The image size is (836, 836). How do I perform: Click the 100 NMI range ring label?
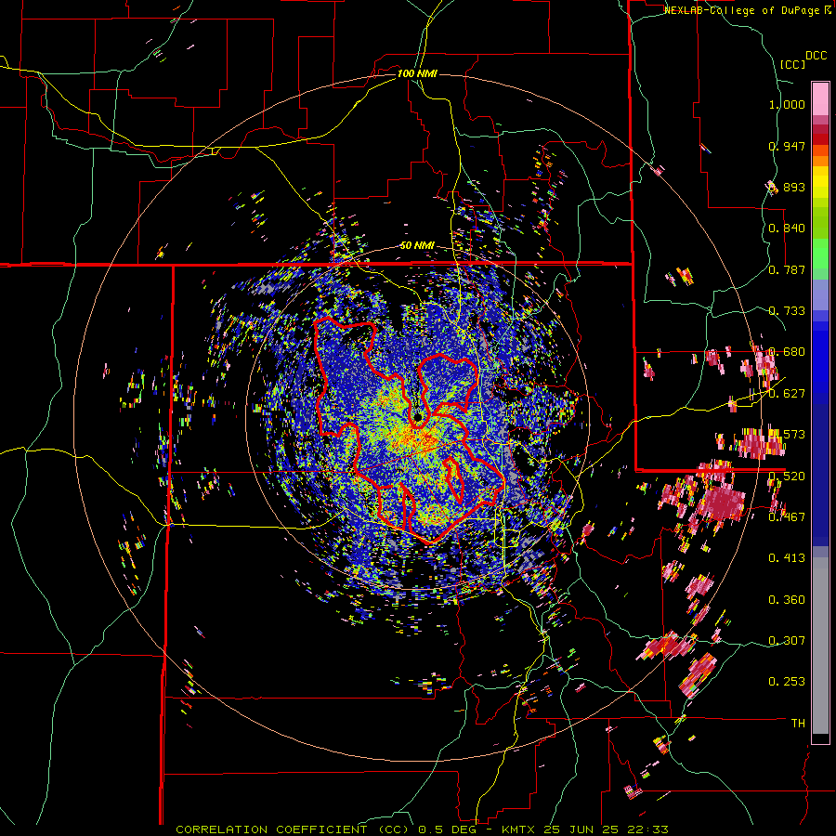coord(417,73)
